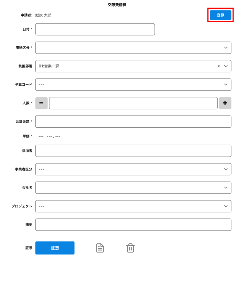Screen dimensions: 236x281
Task: Clear 負担部署 selection with the x icon
Action: pos(219,66)
